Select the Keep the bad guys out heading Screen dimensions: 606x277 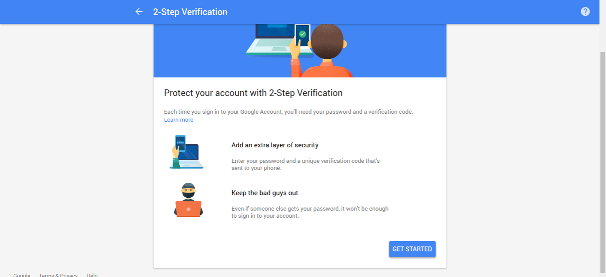265,193
